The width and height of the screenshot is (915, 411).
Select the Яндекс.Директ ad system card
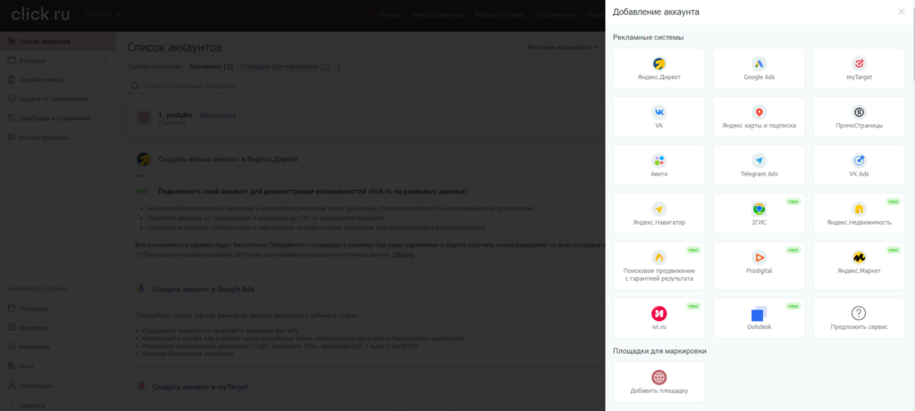tap(659, 69)
